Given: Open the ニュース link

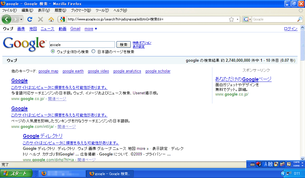Looking at the screenshot, I should point(47,29).
